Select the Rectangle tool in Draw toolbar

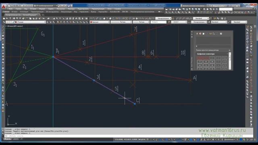(x=3, y=39)
